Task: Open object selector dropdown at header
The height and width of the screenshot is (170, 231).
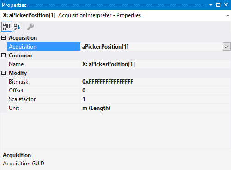Action: coord(228,15)
